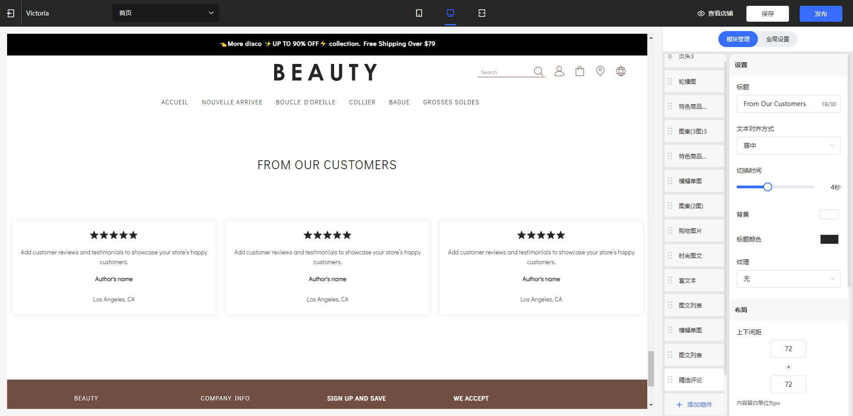Click the upper 上下间距 field showing 72
This screenshot has width=853, height=416.
(x=788, y=349)
